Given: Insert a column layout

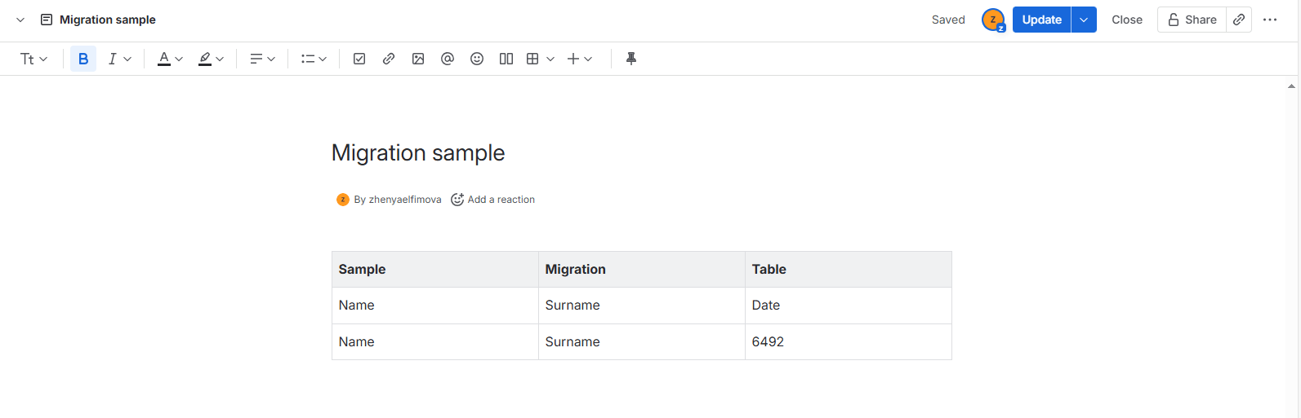Looking at the screenshot, I should (x=506, y=59).
